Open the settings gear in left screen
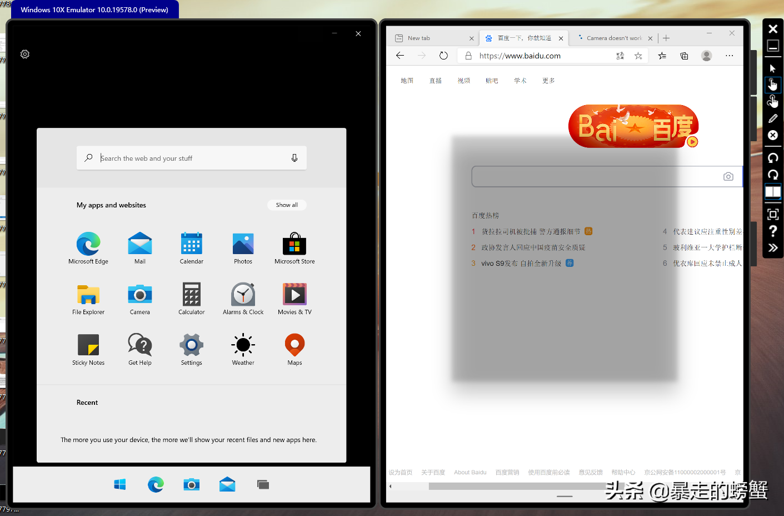 coord(25,54)
